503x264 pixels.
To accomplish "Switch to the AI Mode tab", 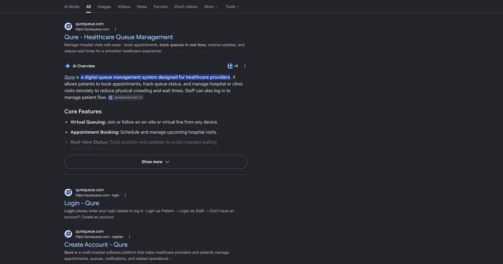I will (x=72, y=7).
